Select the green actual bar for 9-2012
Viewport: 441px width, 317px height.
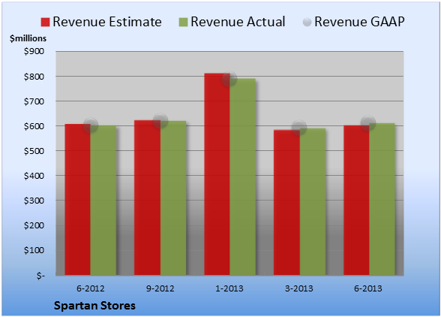coord(173,198)
